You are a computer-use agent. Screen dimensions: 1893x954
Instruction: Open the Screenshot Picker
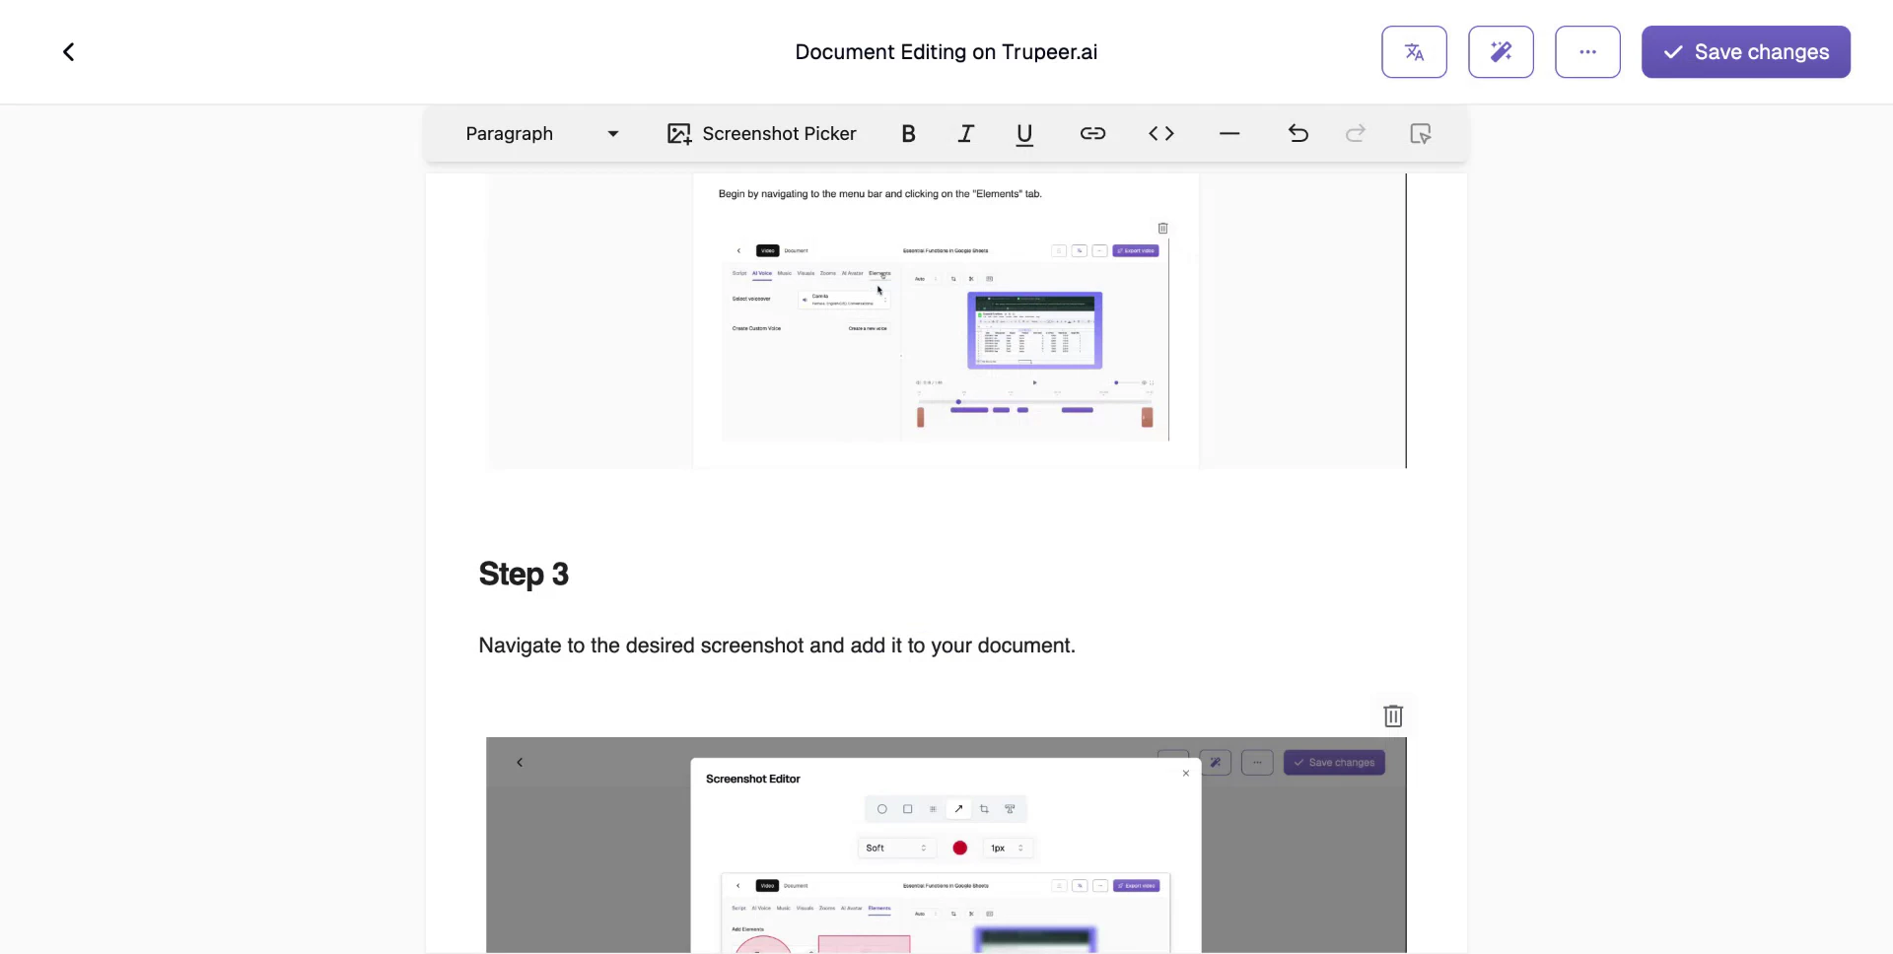pos(760,134)
